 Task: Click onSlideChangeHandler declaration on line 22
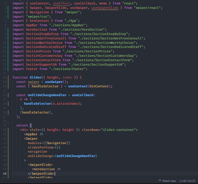47,95
